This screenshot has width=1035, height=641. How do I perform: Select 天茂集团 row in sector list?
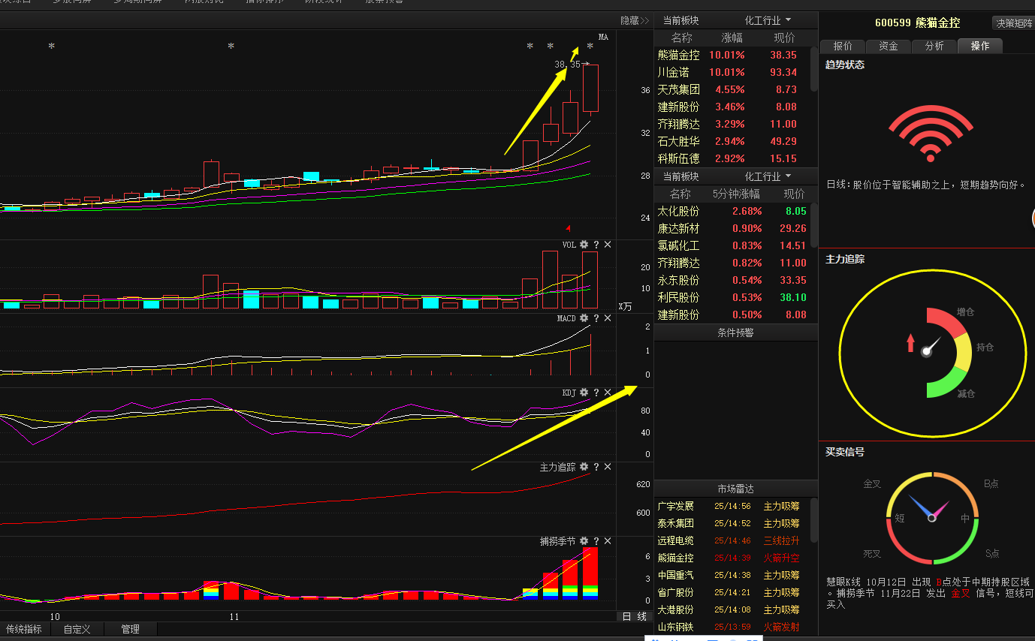732,89
